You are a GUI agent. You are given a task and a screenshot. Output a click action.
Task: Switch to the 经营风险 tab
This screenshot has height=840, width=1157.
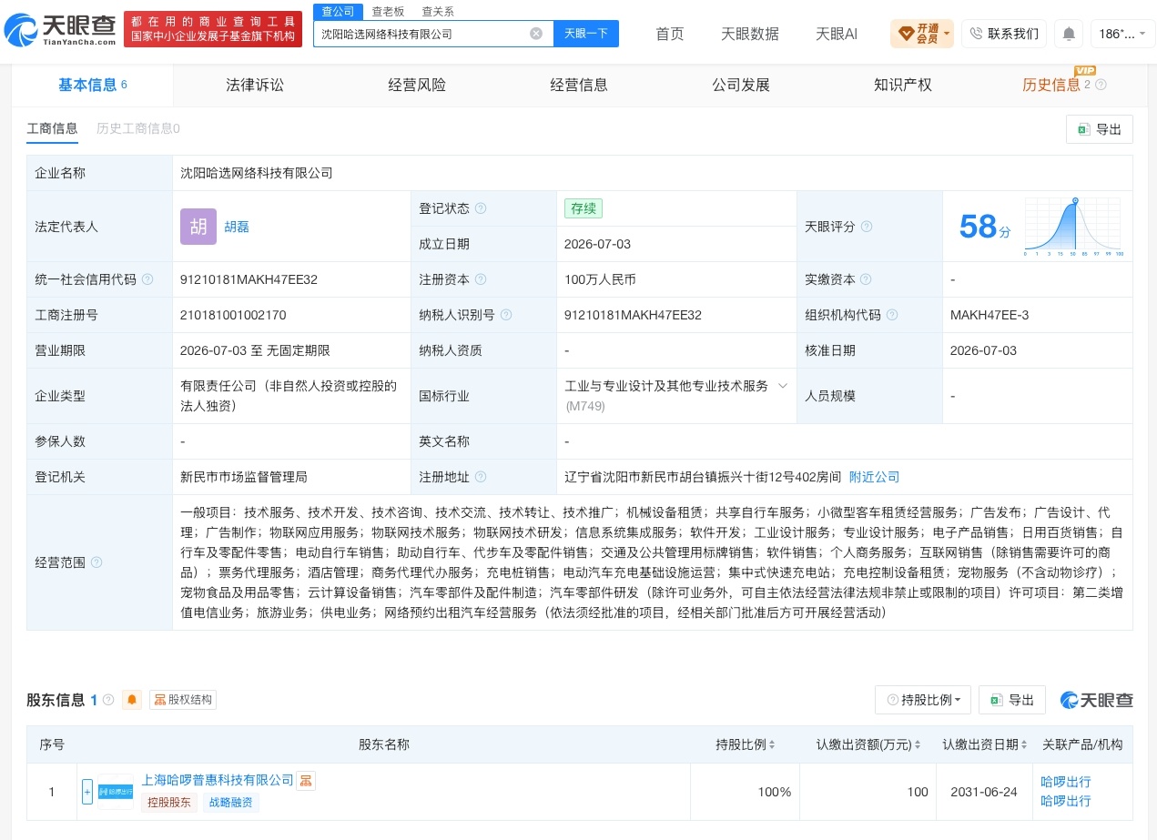click(417, 85)
